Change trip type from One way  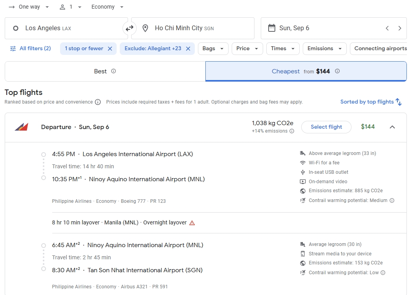pos(29,7)
